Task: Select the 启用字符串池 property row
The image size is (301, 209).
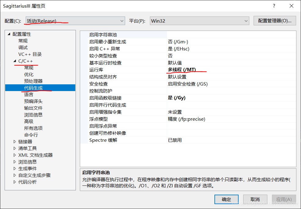Action: tap(188, 35)
